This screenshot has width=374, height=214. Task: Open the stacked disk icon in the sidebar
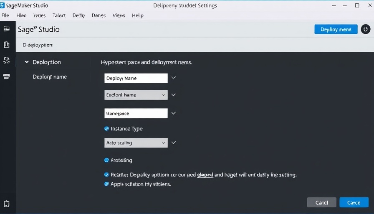[6, 76]
